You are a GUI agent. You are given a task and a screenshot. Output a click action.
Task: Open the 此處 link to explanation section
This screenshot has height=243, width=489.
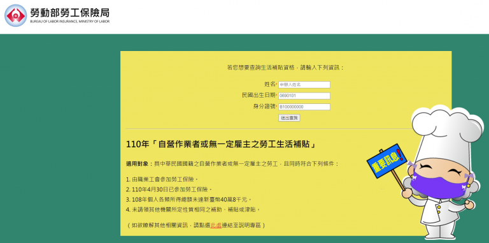click(216, 225)
